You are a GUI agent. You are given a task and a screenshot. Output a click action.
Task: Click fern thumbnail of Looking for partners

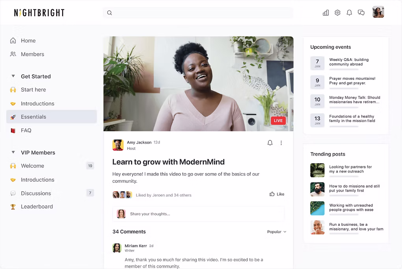(x=317, y=170)
